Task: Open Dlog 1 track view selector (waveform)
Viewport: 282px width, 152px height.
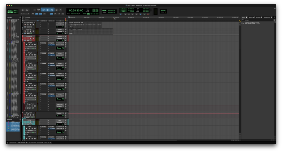Action: click(x=31, y=47)
